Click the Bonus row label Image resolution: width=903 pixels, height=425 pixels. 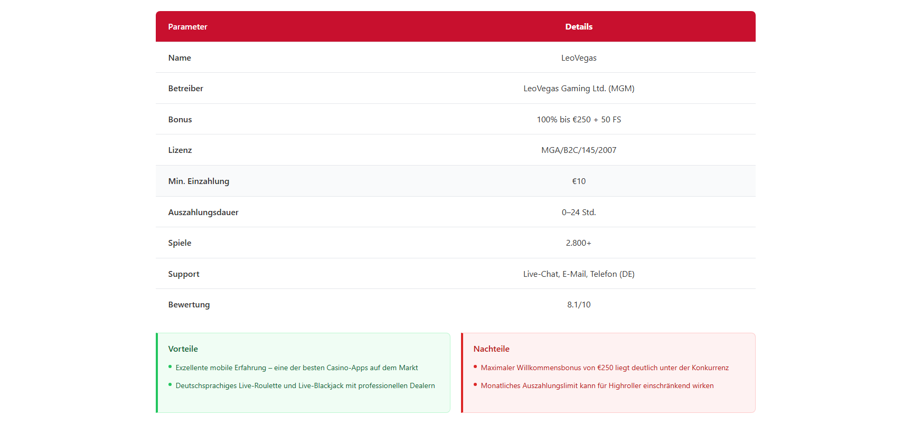coord(180,120)
